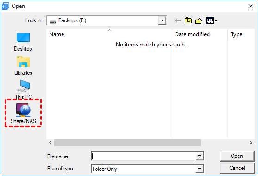Viewport: 258px width, 176px height.
Task: Go up one folder level
Action: pos(188,20)
